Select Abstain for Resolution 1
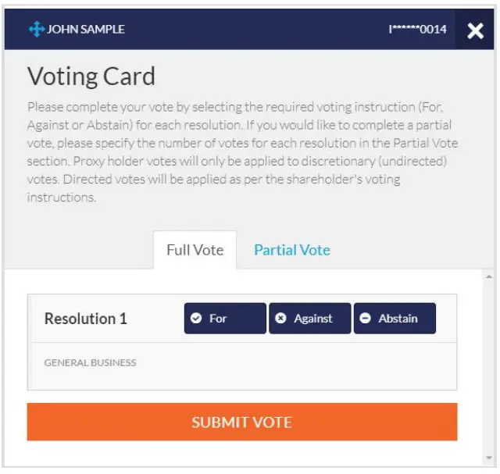The image size is (500, 474). pos(395,319)
